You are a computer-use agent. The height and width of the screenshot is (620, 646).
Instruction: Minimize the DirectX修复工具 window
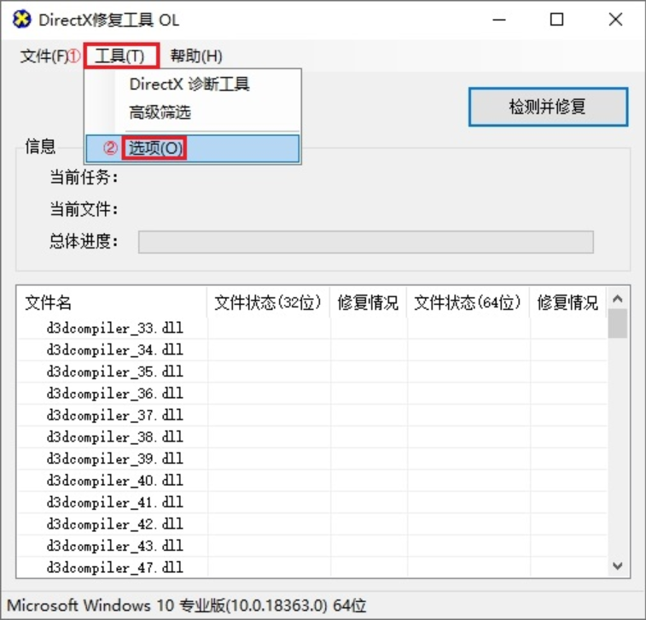coord(499,20)
